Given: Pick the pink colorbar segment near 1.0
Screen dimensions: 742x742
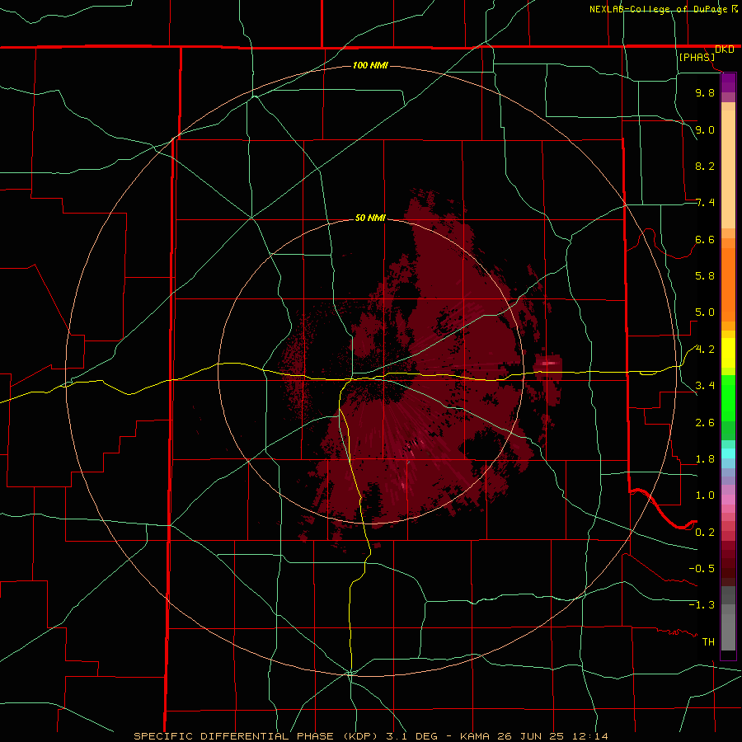Looking at the screenshot, I should coord(728,500).
